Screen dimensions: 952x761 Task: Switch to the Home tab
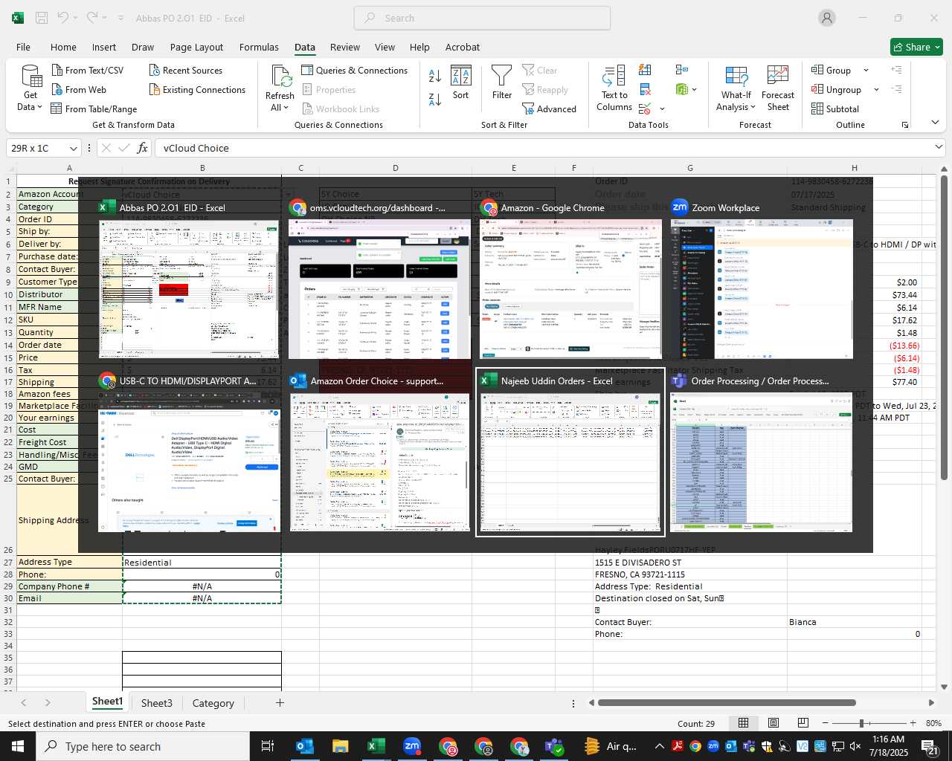coord(63,47)
